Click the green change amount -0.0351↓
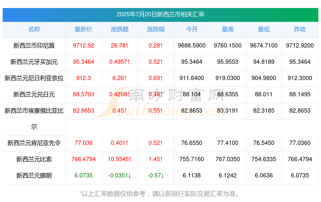 point(120,176)
